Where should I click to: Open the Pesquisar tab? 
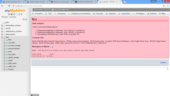point(60,14)
